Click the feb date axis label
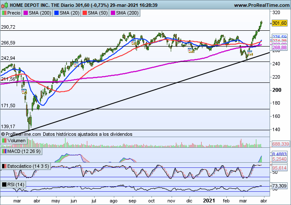The width and height of the screenshot is (291, 205). 226,201
